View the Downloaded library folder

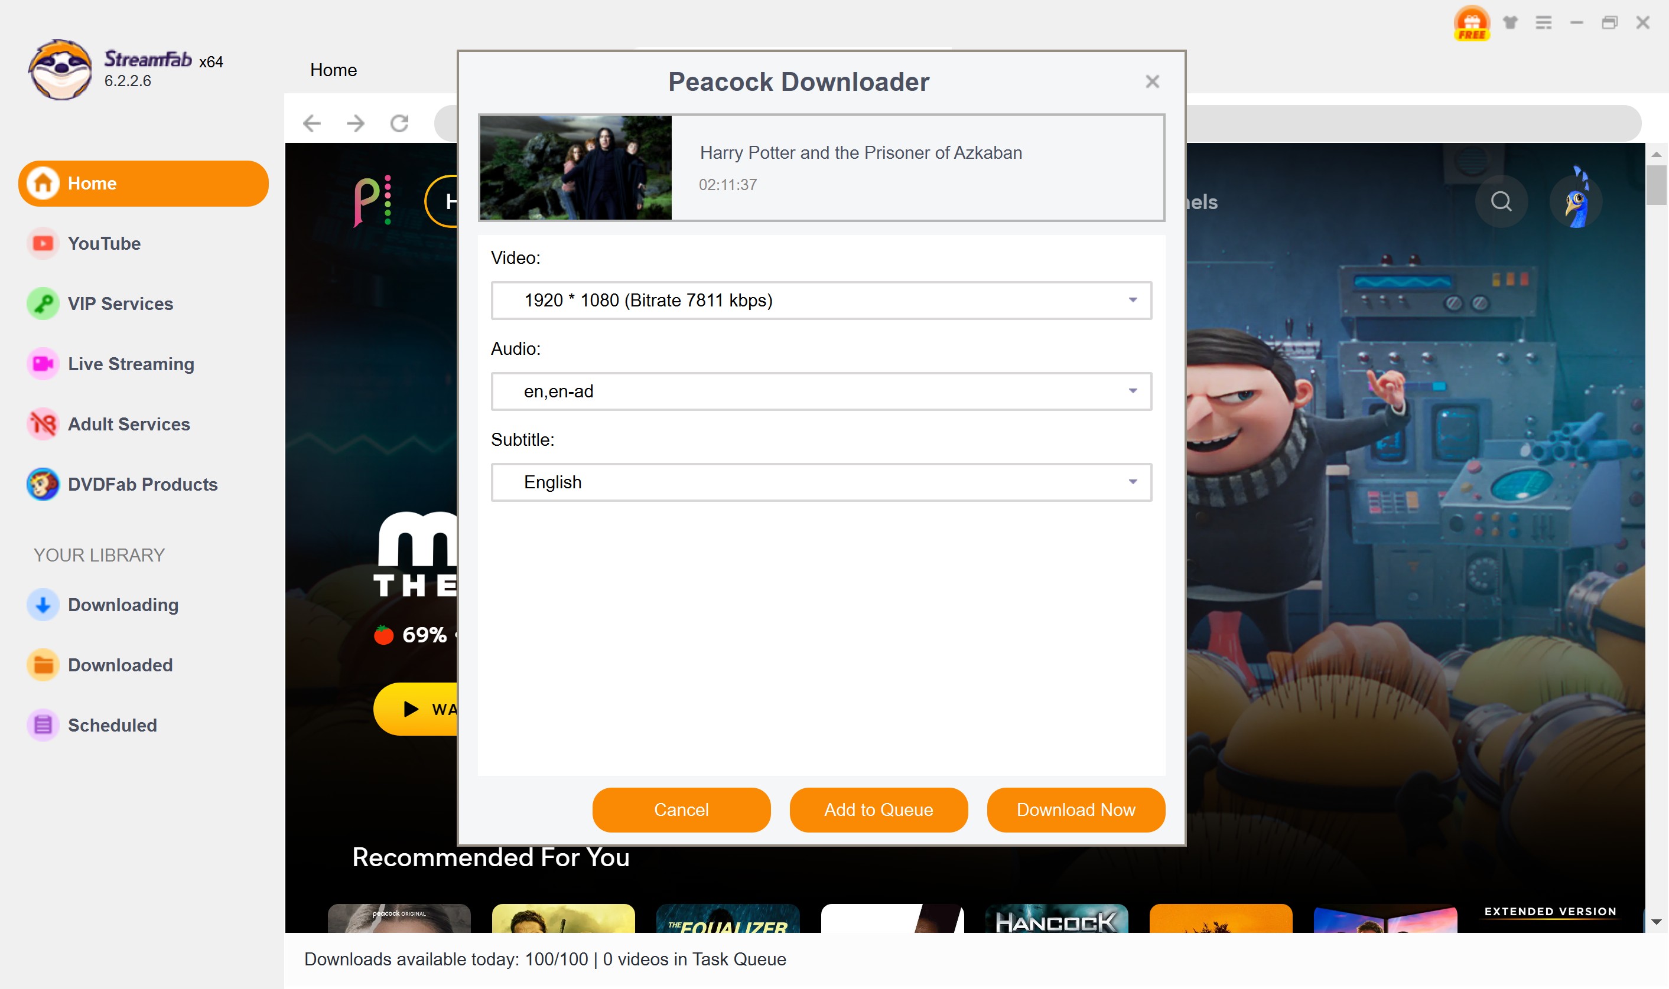click(120, 665)
